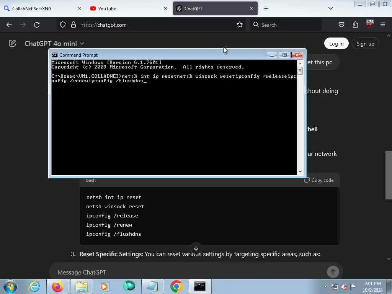Switch to the CollabNet SearXNG tab
Screen dimensions: 392x294
(x=42, y=8)
